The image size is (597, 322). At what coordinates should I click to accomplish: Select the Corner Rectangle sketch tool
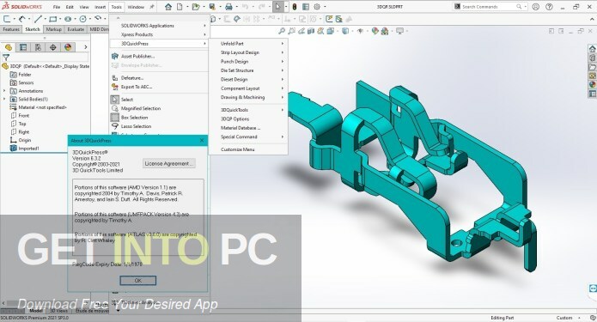(53, 19)
